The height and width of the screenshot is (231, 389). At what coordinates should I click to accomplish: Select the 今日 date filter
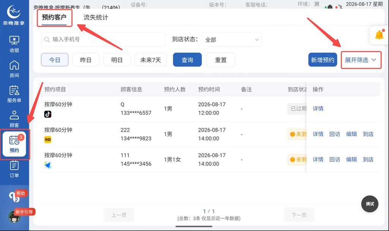click(55, 59)
